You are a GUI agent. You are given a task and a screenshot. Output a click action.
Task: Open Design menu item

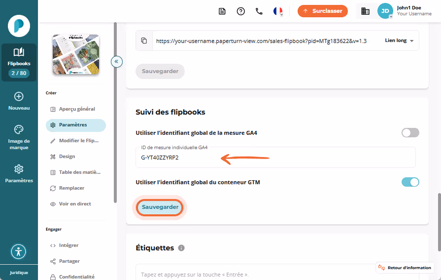tap(76, 157)
